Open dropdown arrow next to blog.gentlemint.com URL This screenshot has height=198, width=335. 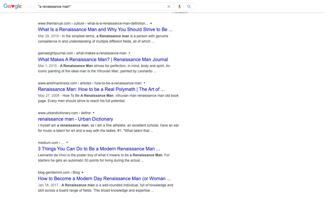[x=83, y=173]
